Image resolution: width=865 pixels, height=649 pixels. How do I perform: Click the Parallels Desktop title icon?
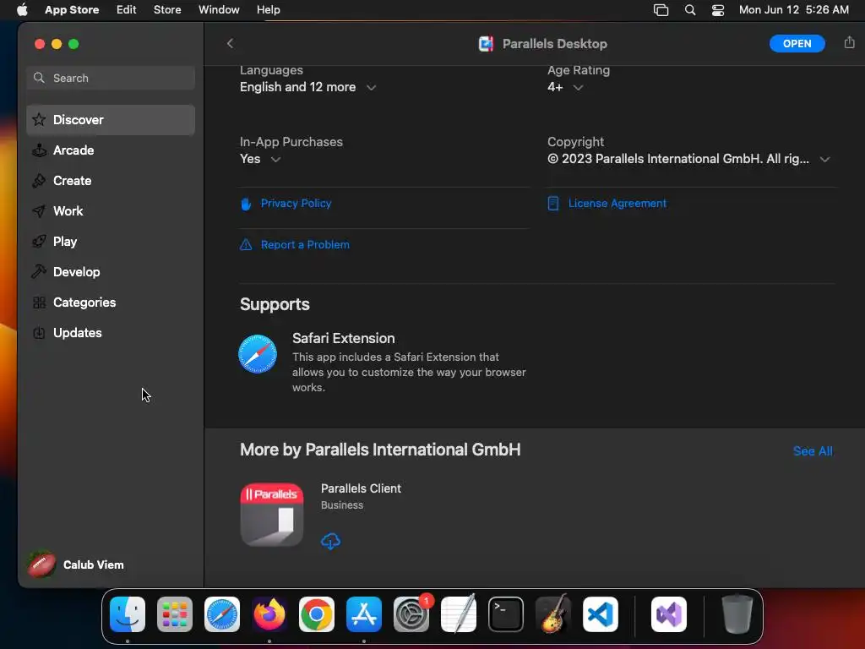(x=486, y=44)
